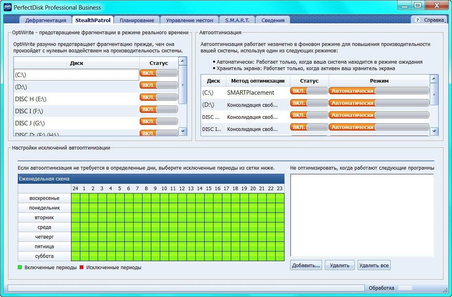452x297 pixels.
Task: Select the вторник row header
Action: [44, 218]
